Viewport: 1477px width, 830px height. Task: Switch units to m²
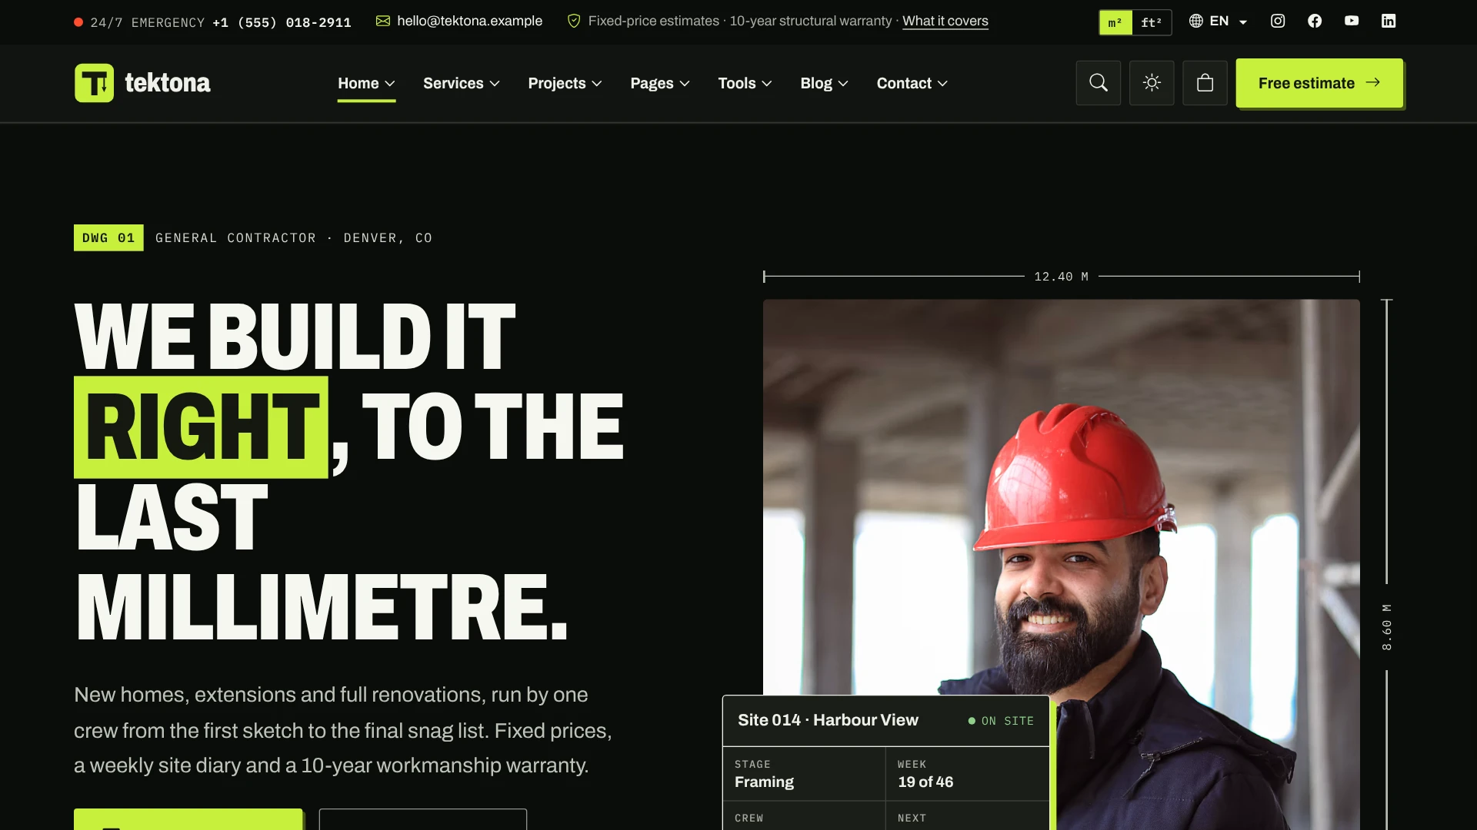pos(1115,22)
